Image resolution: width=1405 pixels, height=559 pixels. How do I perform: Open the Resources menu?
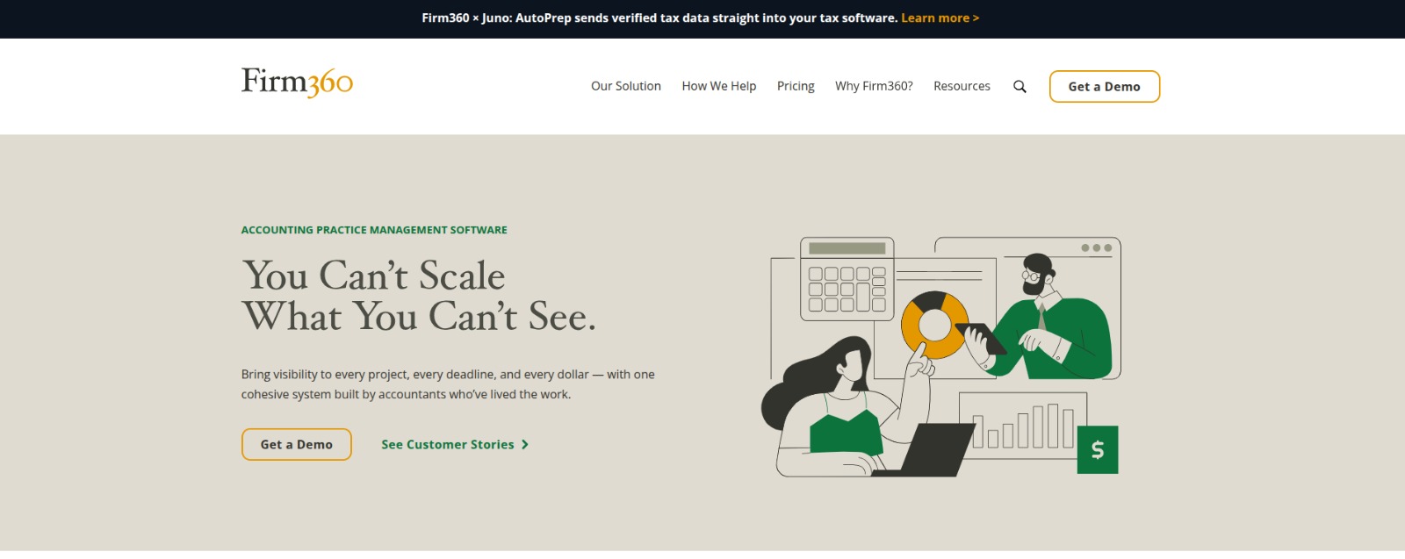tap(962, 86)
